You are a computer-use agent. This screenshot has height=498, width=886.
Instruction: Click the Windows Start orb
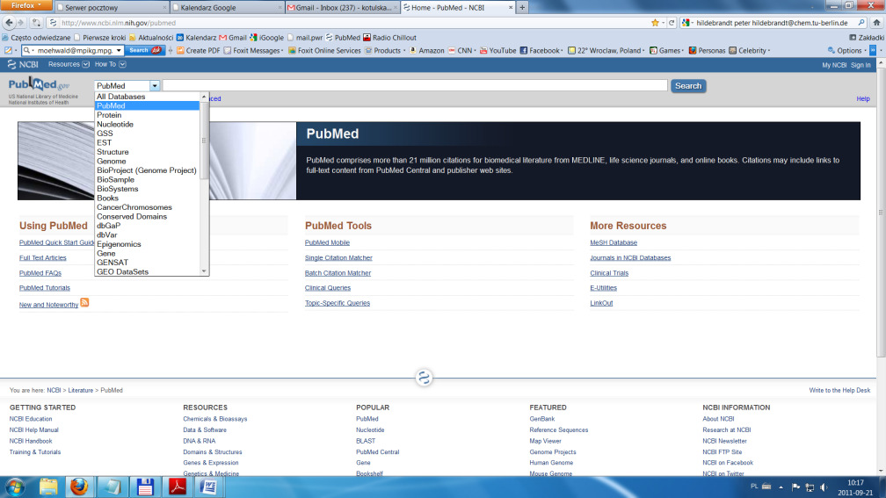point(15,487)
